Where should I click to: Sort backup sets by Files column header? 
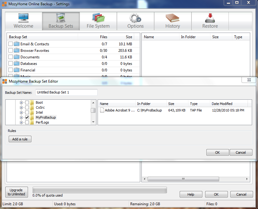pyautogui.click(x=93, y=37)
